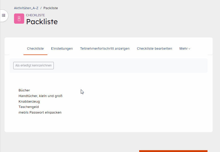The width and height of the screenshot is (220, 152).
Task: Click the CHECKLISTE label above the title
Action: tap(35, 15)
